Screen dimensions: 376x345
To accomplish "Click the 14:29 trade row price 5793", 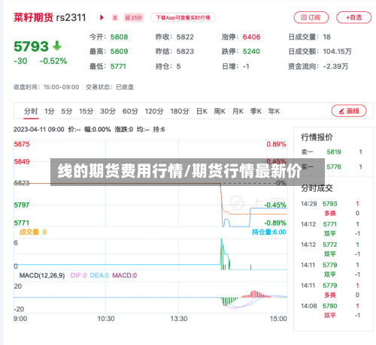I will pyautogui.click(x=330, y=204).
